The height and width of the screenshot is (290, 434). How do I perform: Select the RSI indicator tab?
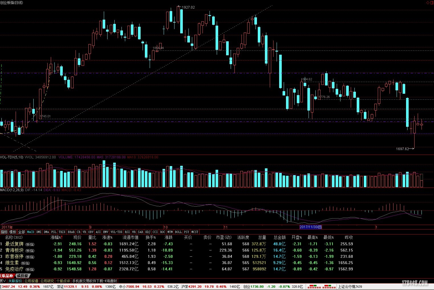coord(127,232)
